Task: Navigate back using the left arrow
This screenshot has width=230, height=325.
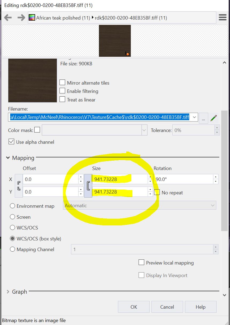Action: pyautogui.click(x=8, y=17)
